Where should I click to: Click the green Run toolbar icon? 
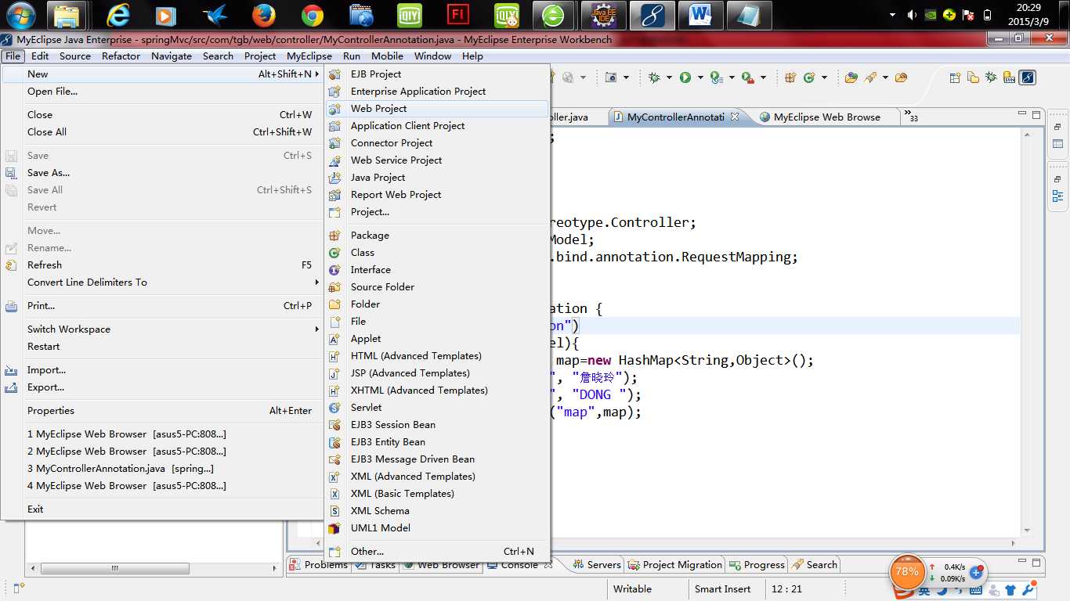point(685,77)
